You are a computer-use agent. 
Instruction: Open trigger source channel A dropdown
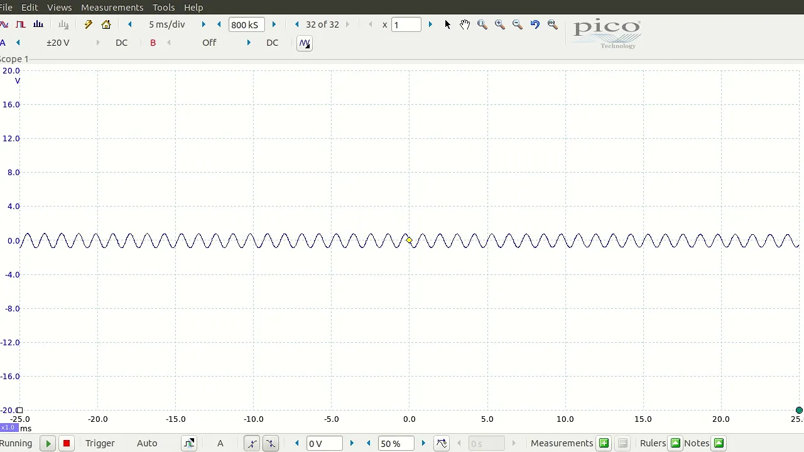click(x=220, y=443)
